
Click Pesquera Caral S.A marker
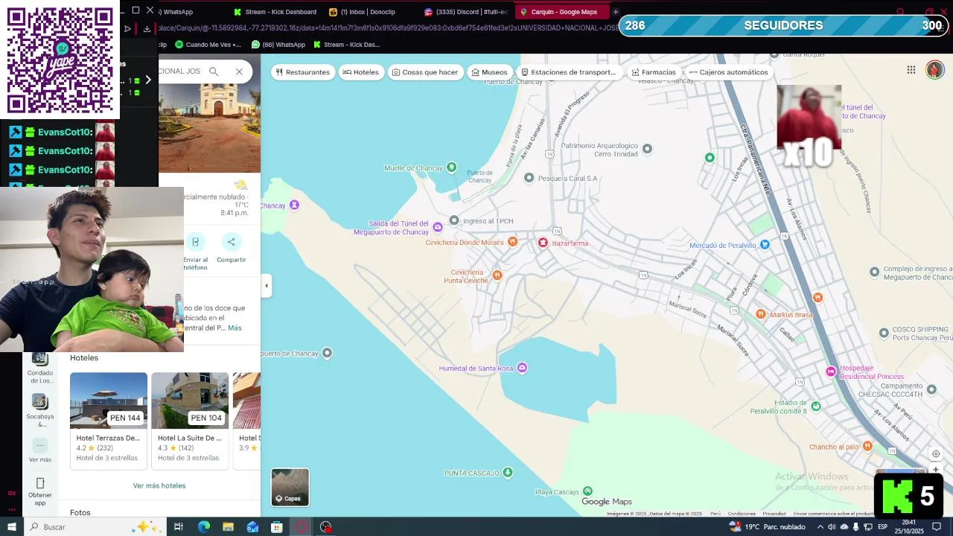tap(529, 177)
